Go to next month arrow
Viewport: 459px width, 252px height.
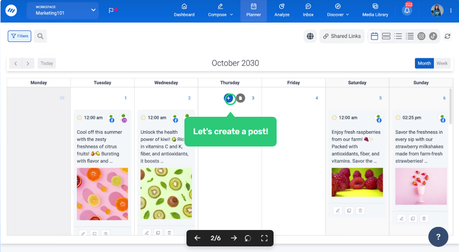[x=28, y=63]
